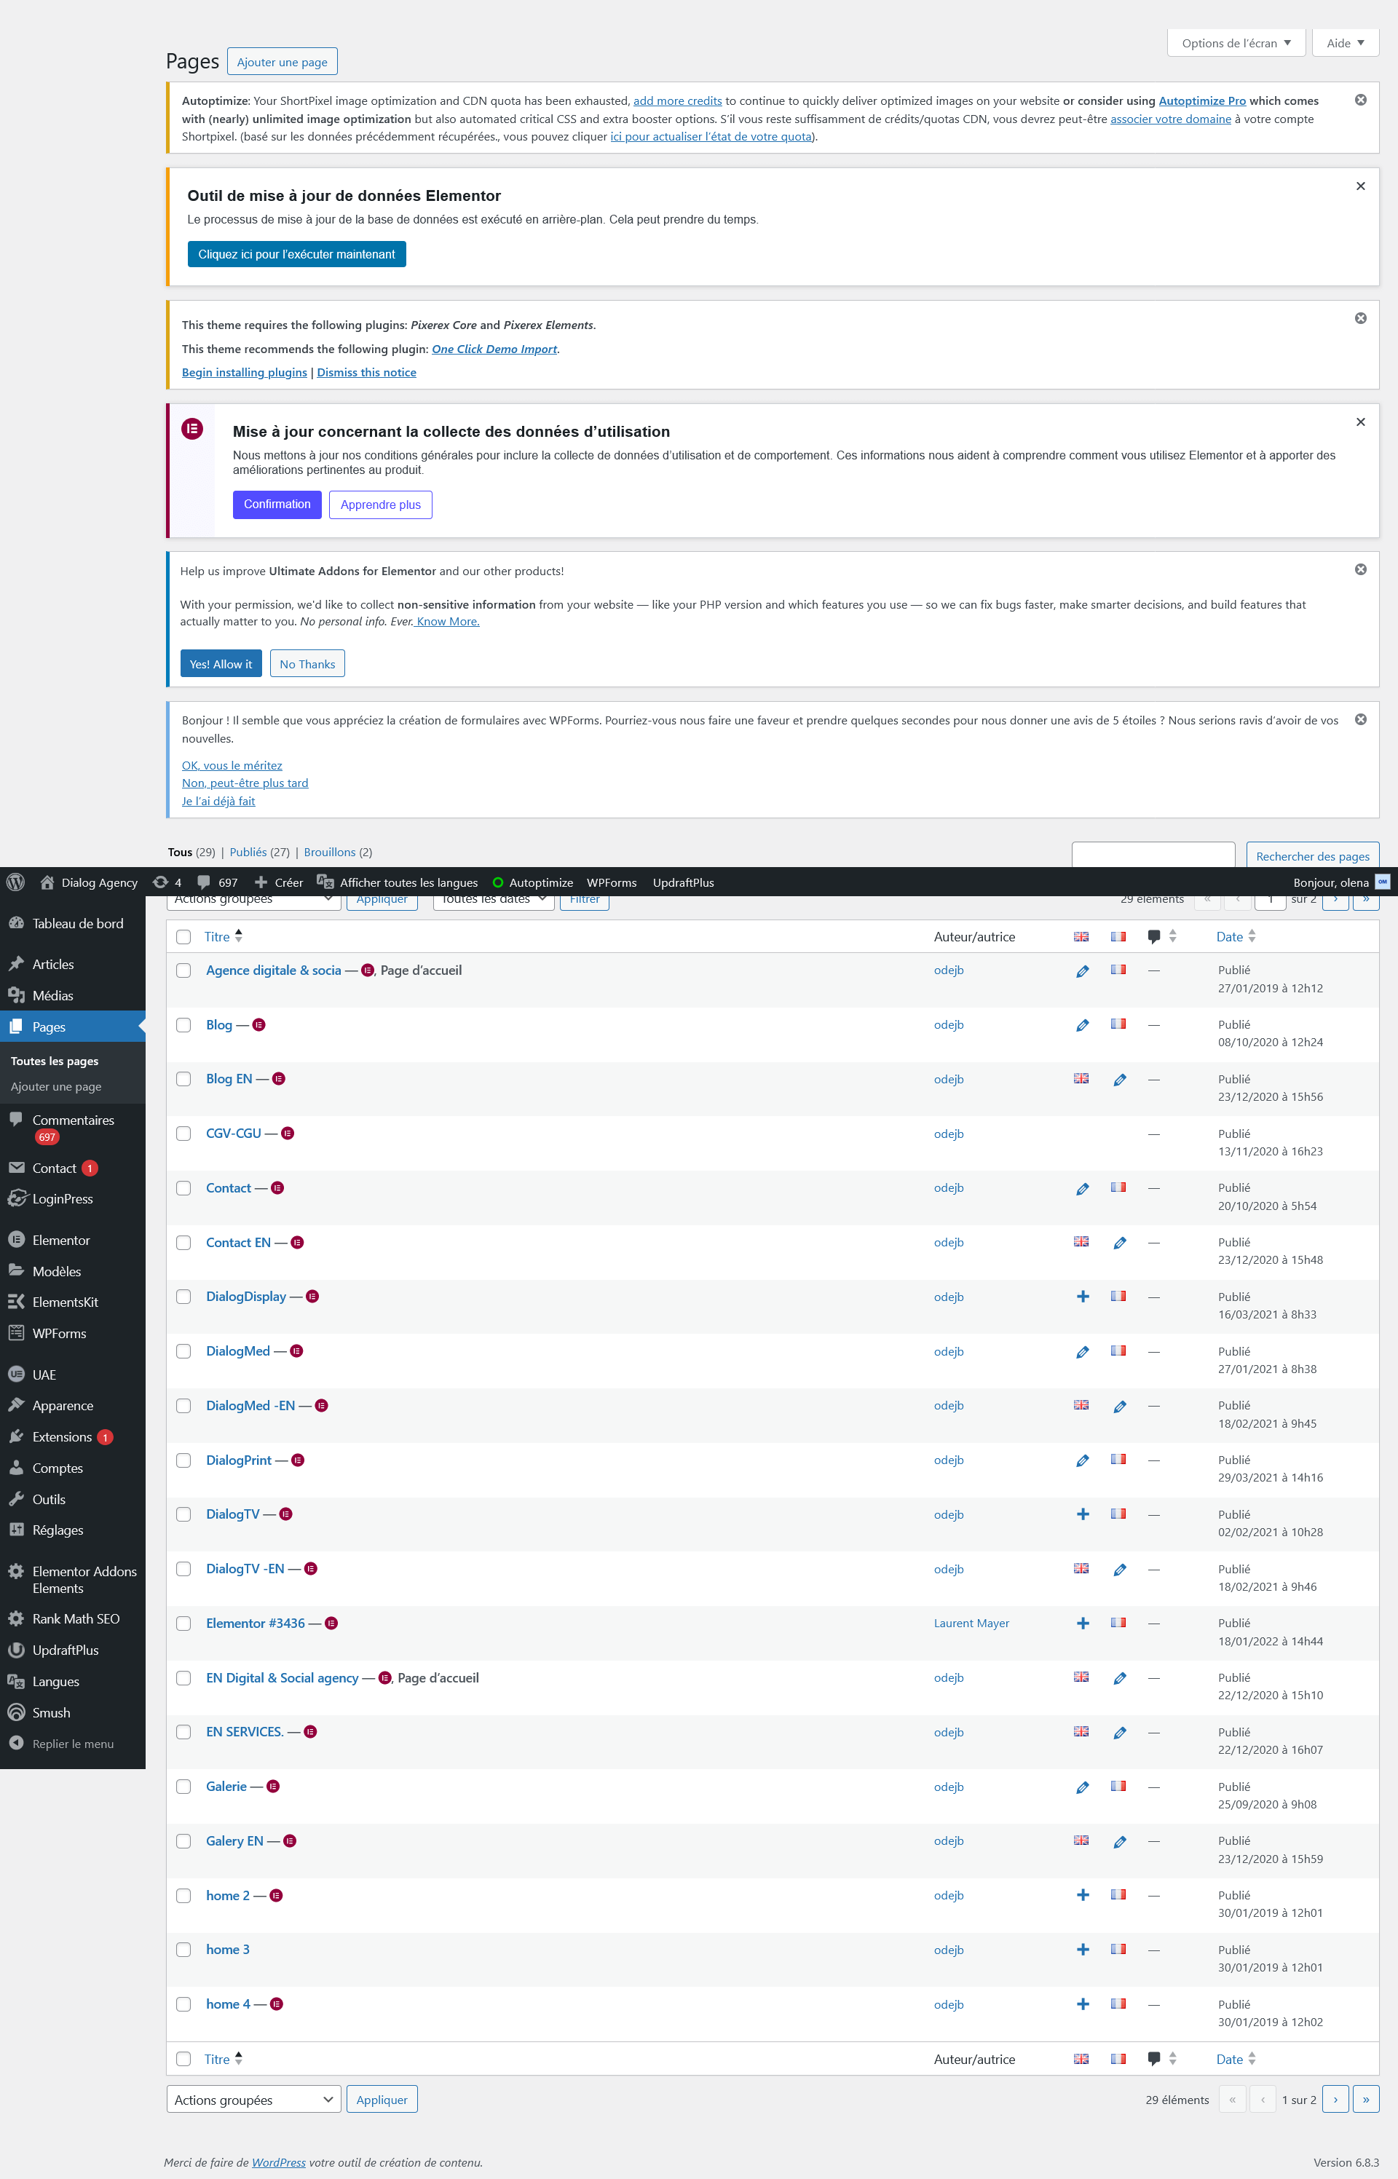Click the WordPress logo in the admin bar

[15, 881]
